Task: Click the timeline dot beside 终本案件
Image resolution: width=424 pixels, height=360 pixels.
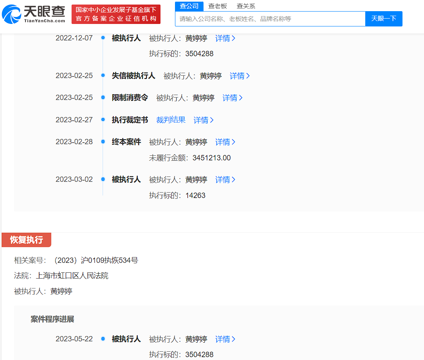Action: click(102, 142)
